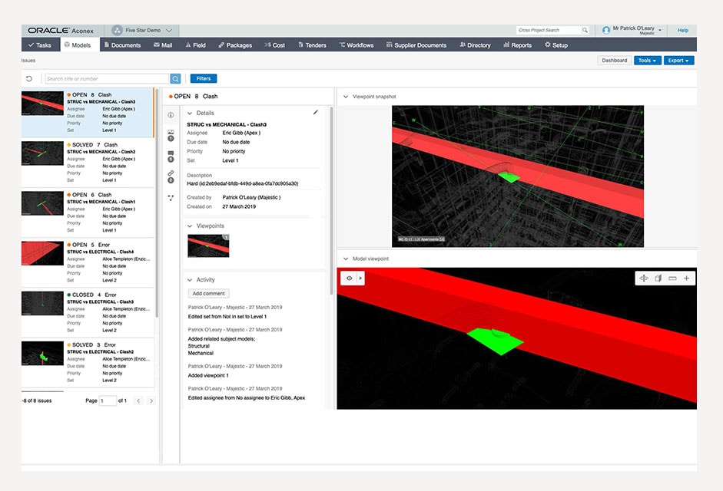Open the Export dropdown menu
Screen dimensions: 723x491
click(x=678, y=61)
